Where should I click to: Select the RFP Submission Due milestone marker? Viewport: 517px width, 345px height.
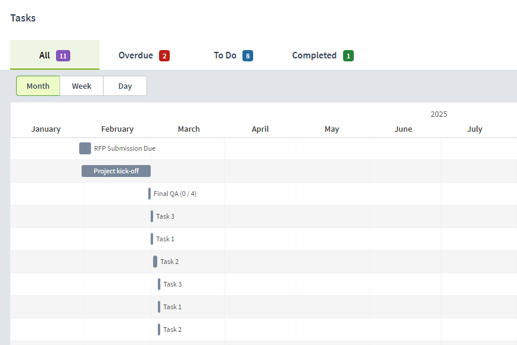pyautogui.click(x=85, y=148)
